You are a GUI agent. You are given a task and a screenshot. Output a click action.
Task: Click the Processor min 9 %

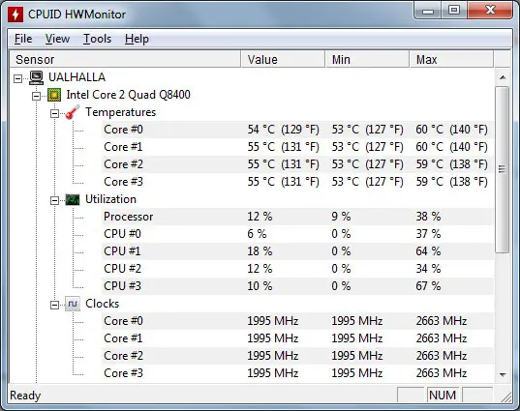(341, 217)
